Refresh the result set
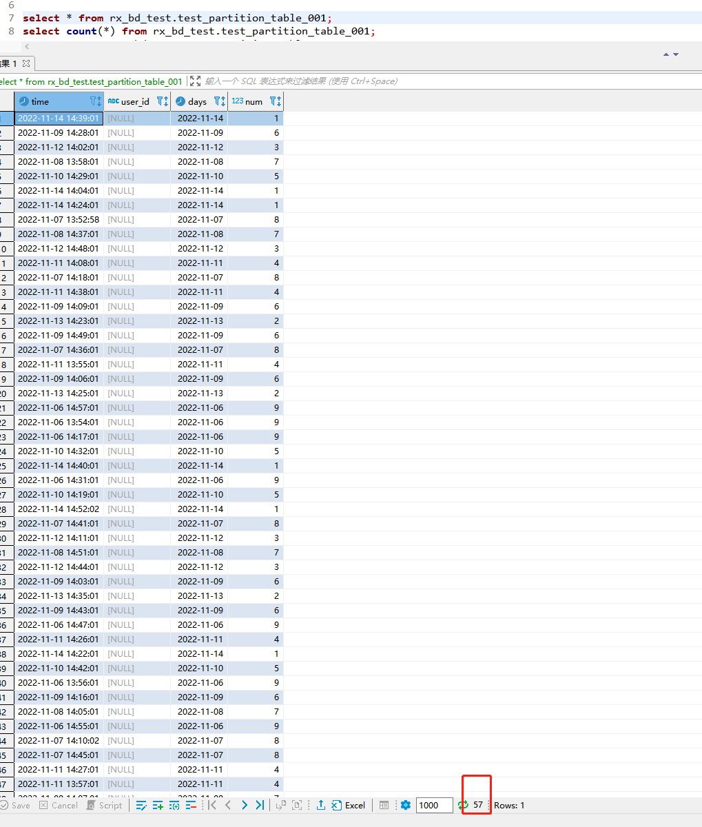 pyautogui.click(x=464, y=805)
